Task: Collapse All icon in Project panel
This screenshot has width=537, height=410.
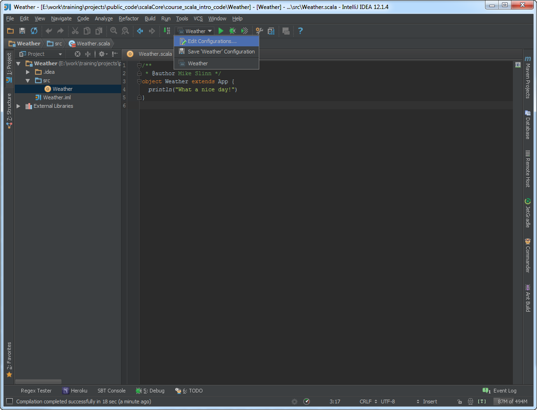Action: coord(88,54)
